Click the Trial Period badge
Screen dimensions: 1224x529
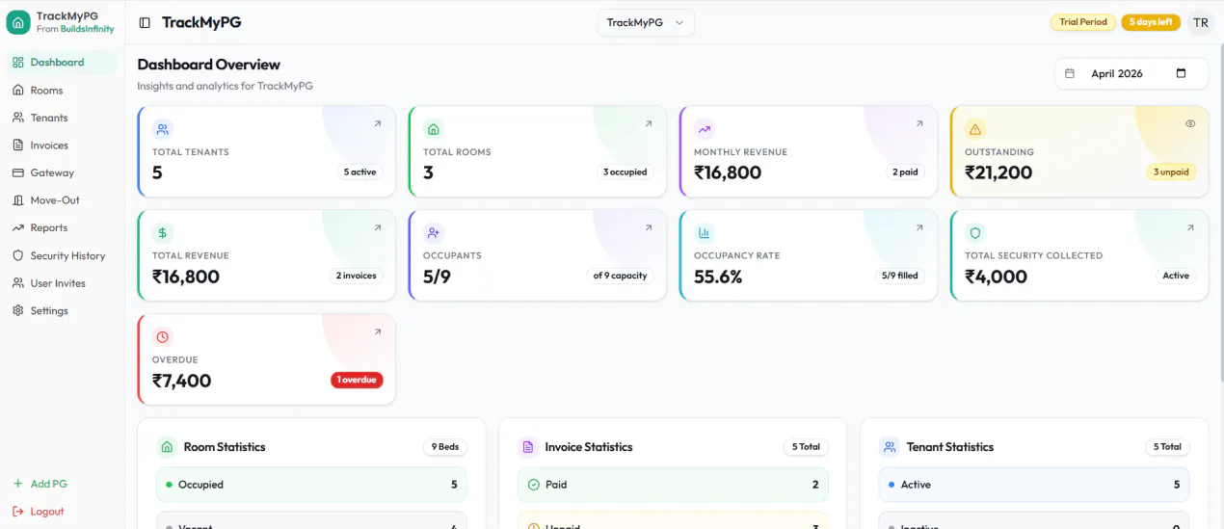click(x=1083, y=22)
